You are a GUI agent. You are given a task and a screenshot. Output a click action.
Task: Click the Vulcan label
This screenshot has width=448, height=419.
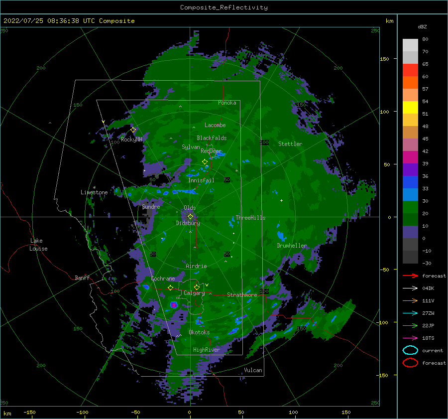pos(253,370)
